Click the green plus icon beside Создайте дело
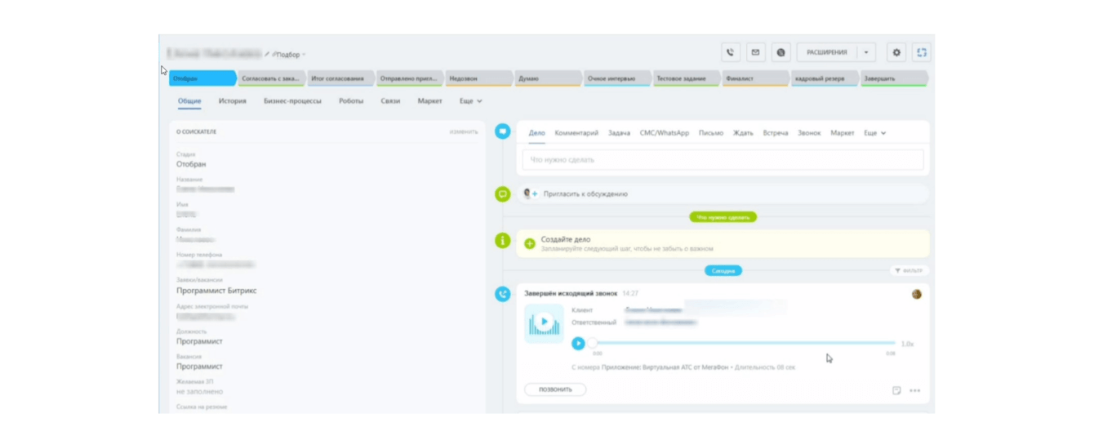The image size is (1094, 436). pos(530,243)
